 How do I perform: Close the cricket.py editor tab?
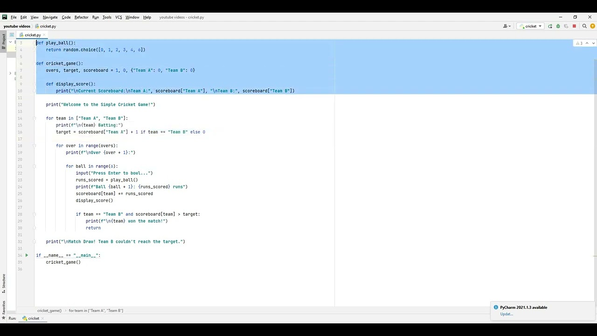[45, 35]
